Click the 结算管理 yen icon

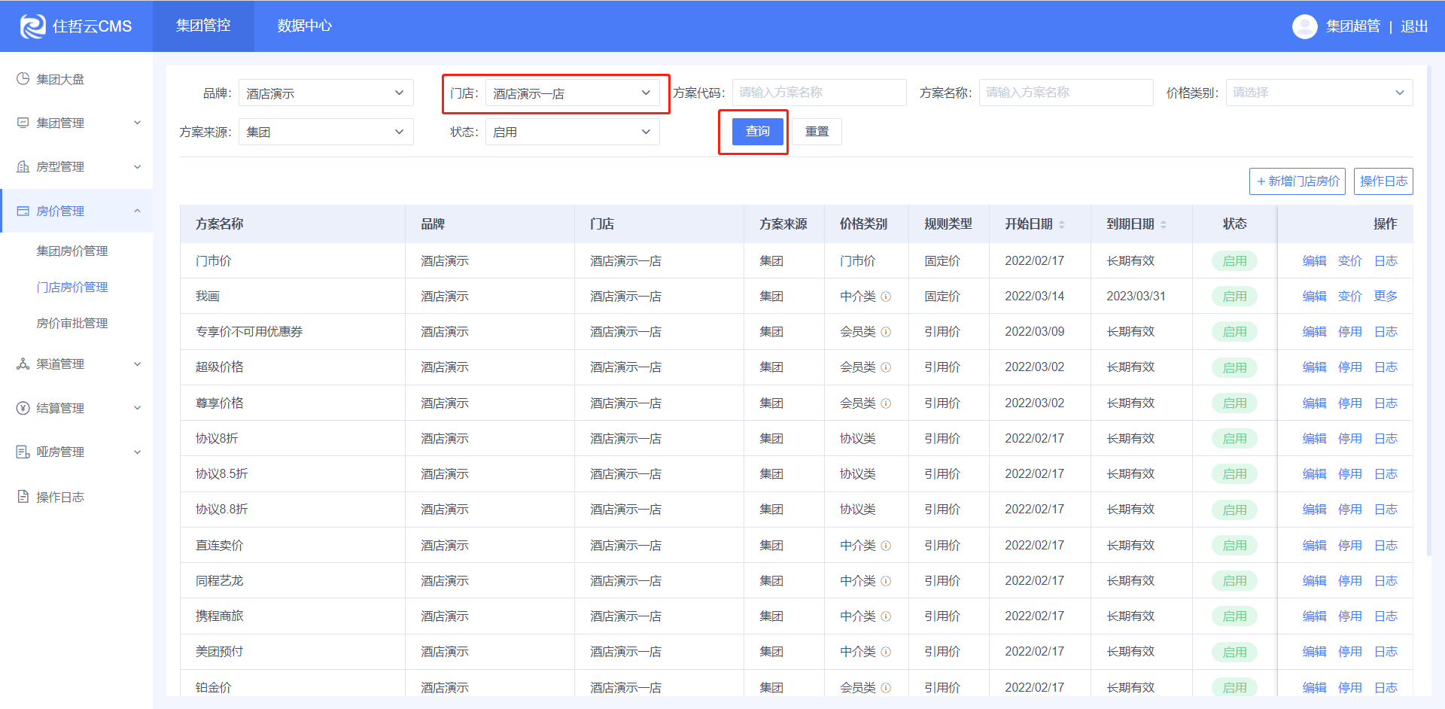23,408
